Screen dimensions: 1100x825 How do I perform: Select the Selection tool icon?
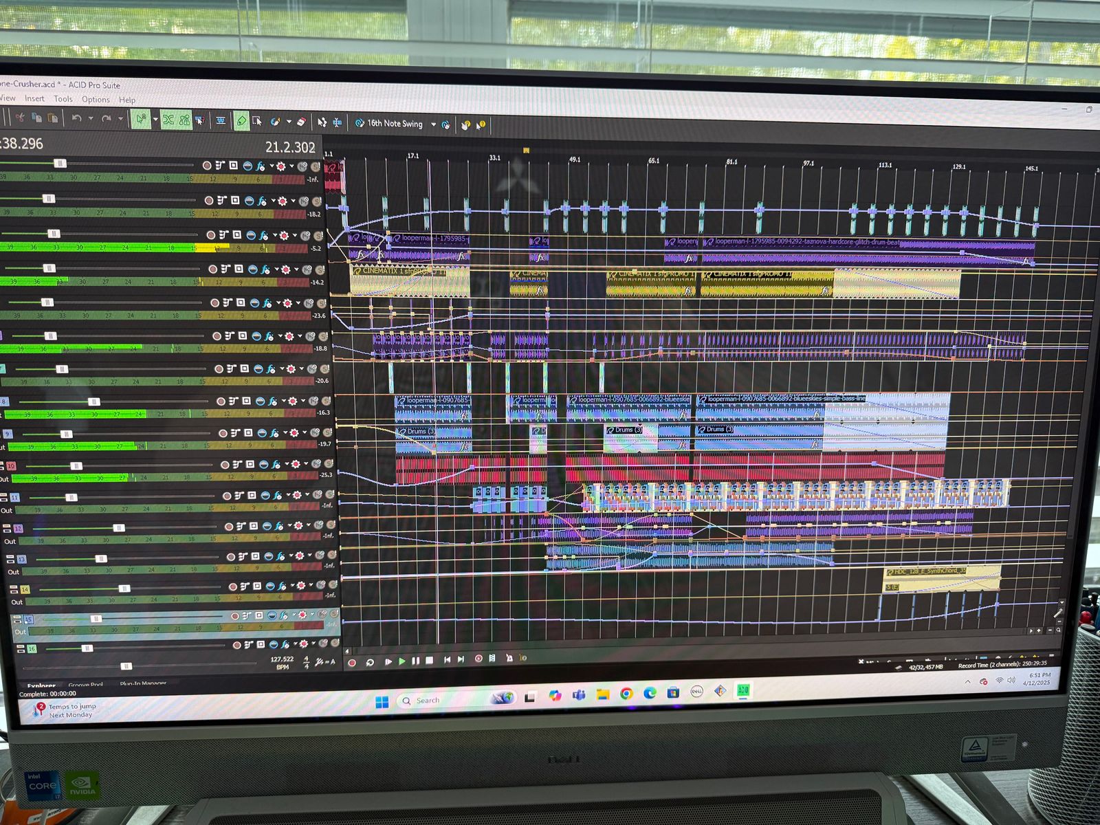(x=257, y=121)
